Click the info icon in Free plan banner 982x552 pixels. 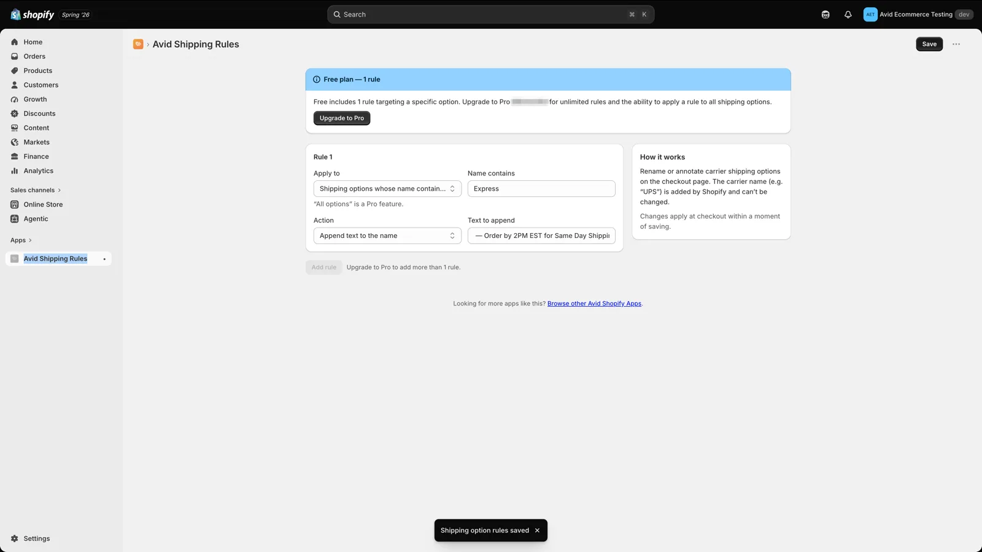coord(317,80)
